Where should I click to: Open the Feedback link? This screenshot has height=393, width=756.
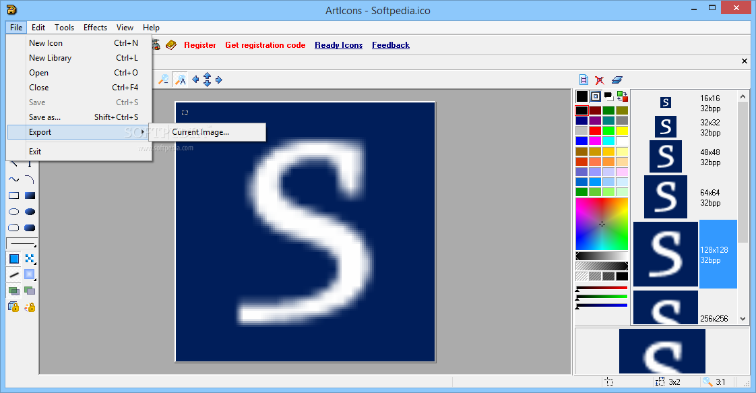coord(391,45)
